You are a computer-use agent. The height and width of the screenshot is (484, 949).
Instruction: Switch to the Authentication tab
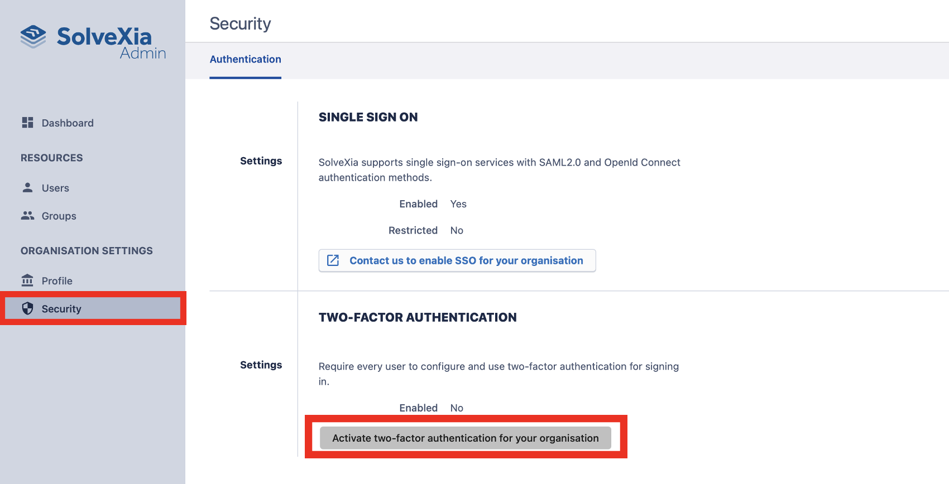coord(245,60)
